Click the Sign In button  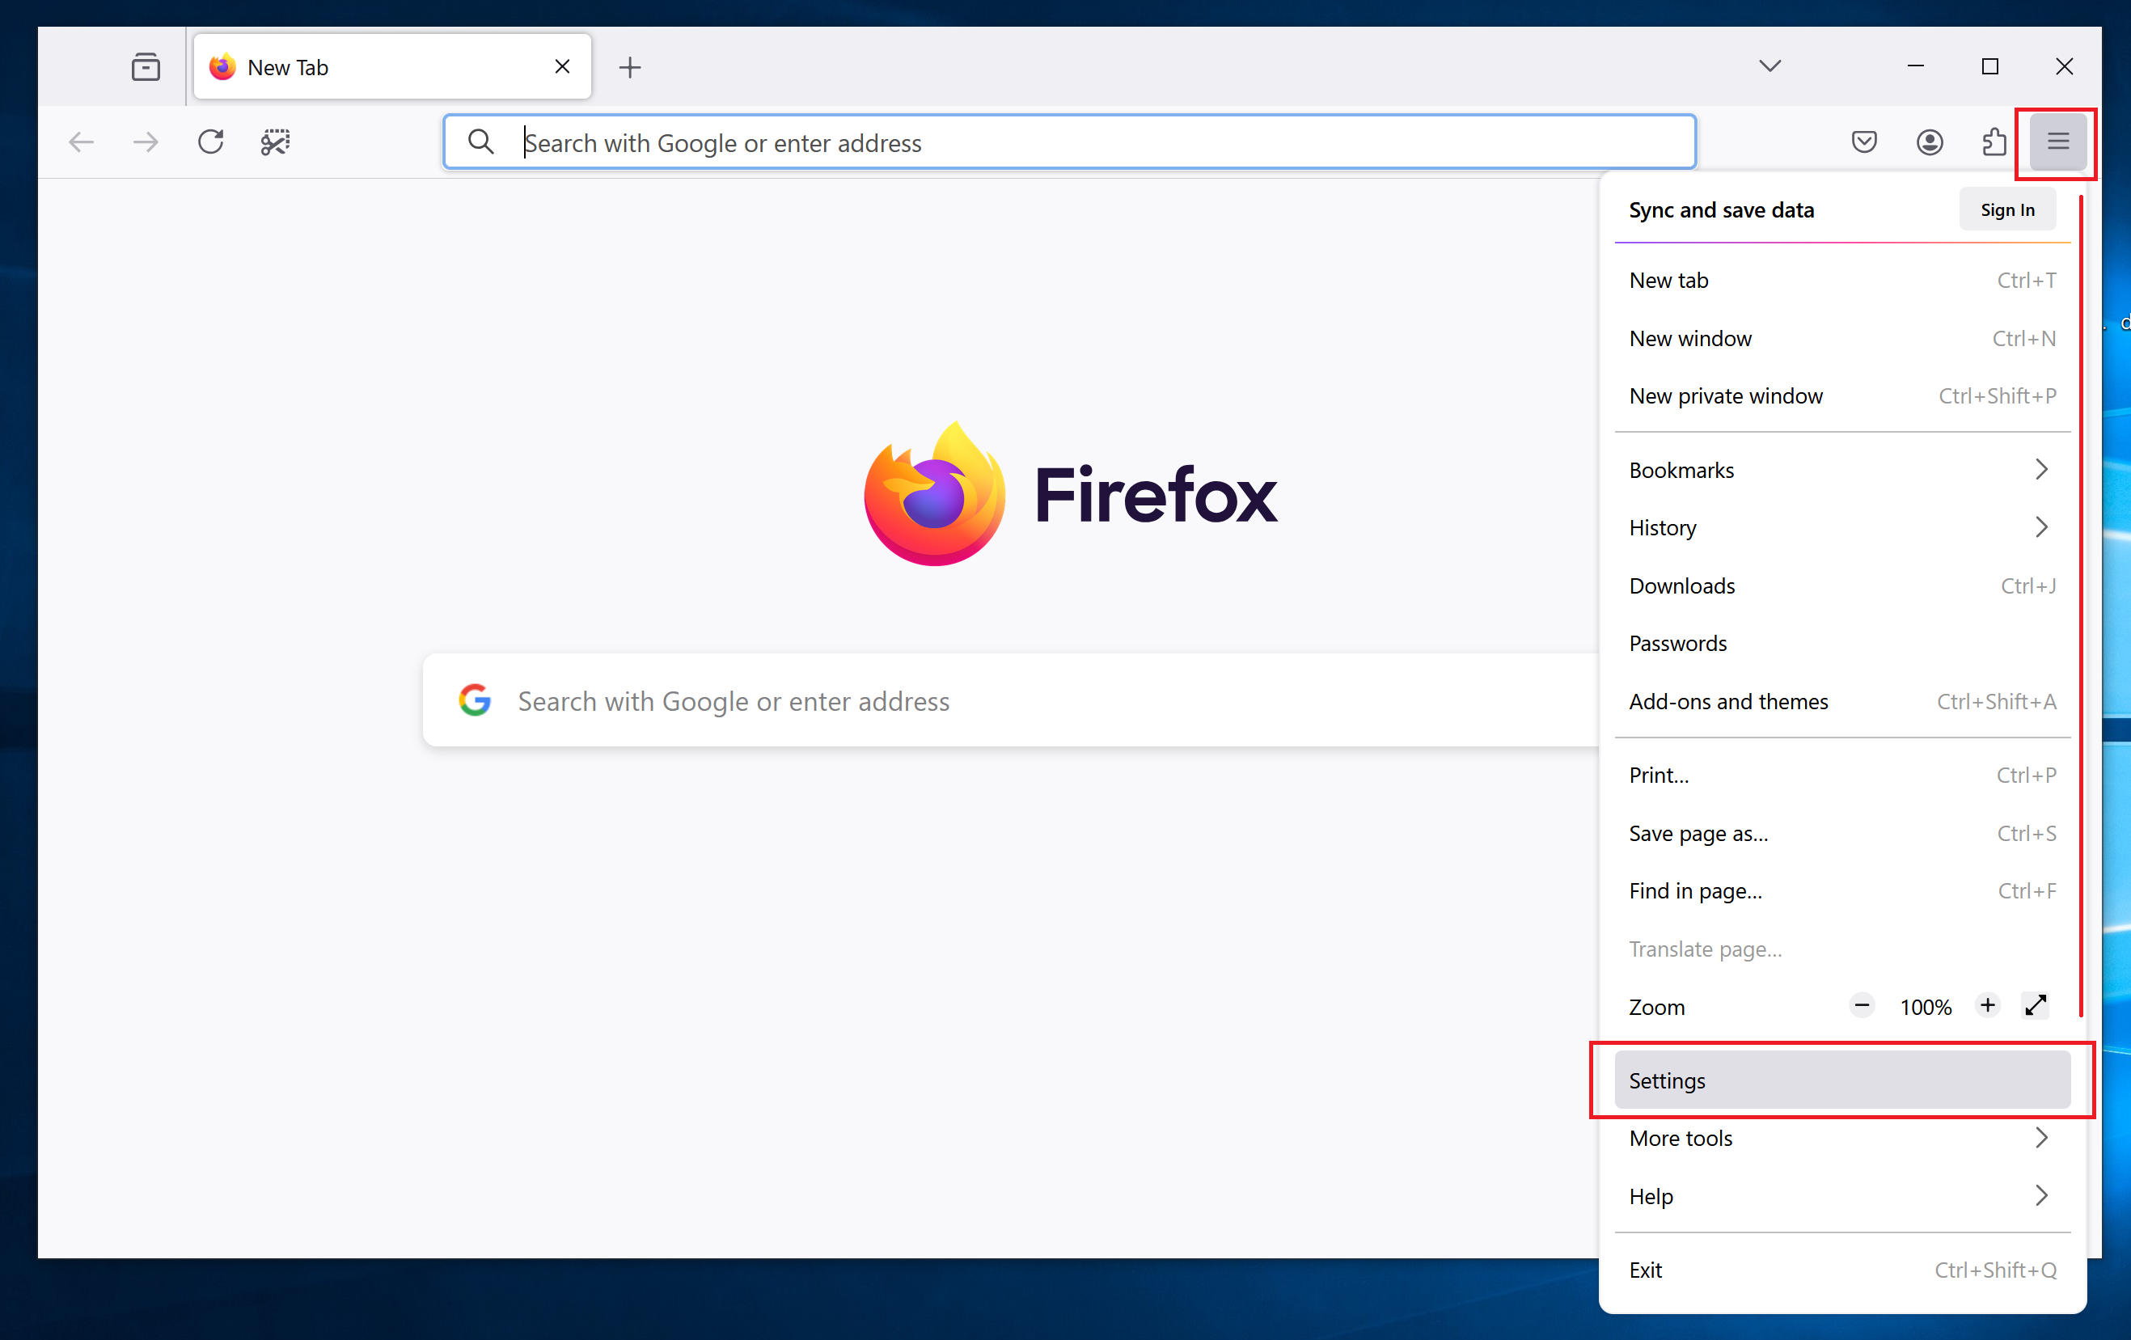(2006, 209)
